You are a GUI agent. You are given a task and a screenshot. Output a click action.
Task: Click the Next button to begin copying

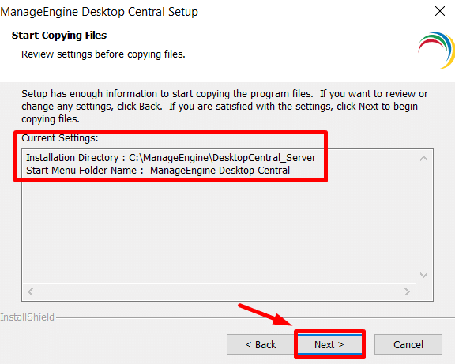[x=329, y=344]
